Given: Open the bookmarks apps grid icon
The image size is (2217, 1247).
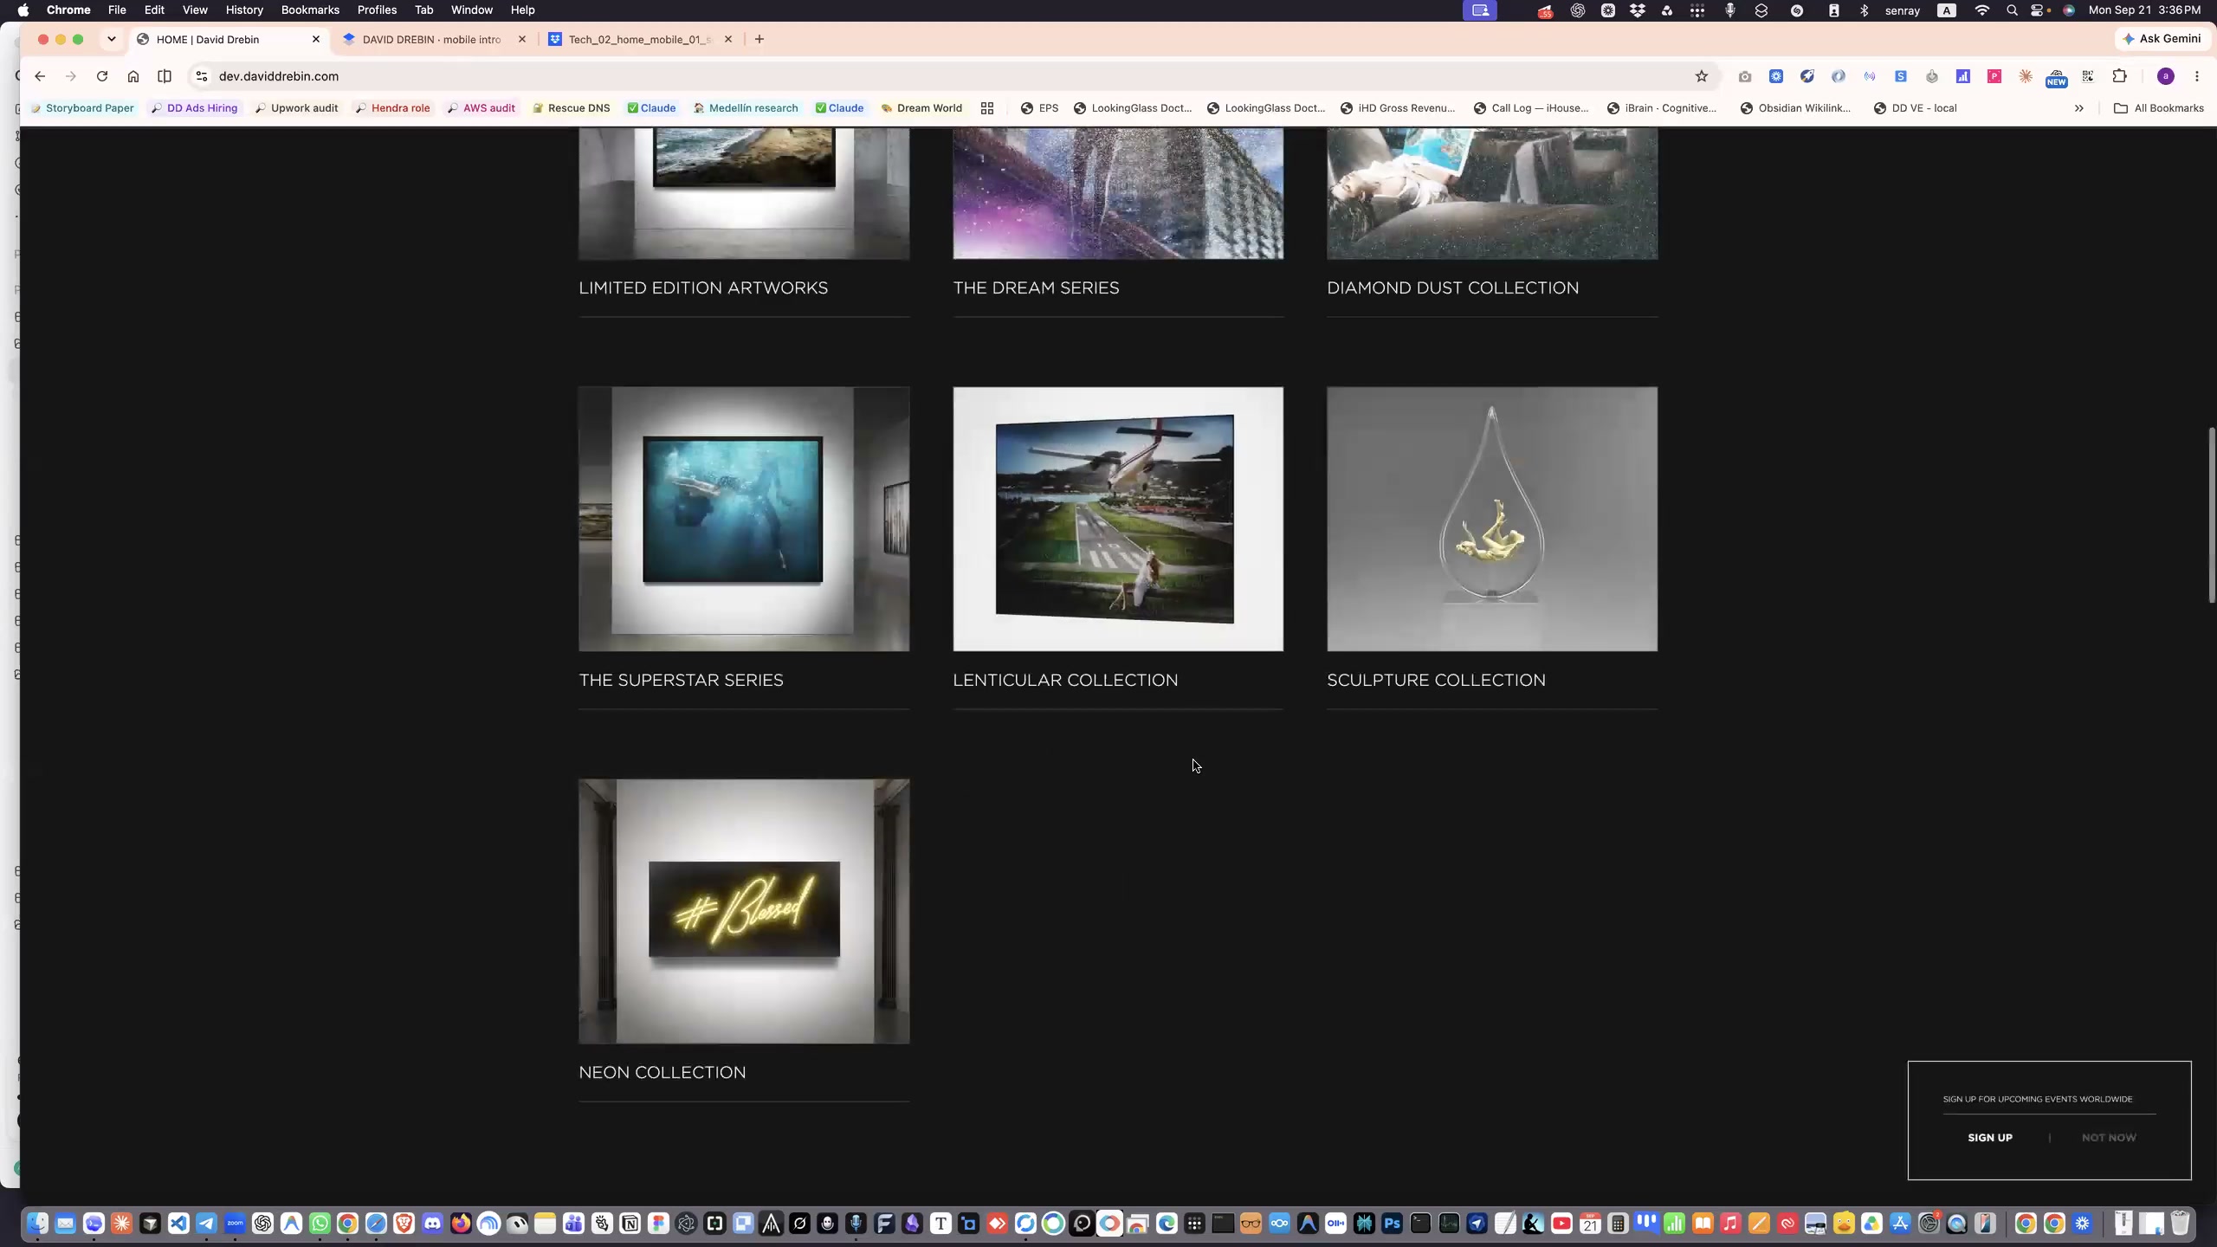Looking at the screenshot, I should pos(987,108).
